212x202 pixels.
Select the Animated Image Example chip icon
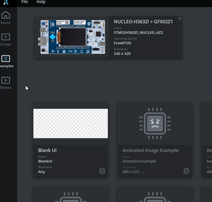pos(155,123)
